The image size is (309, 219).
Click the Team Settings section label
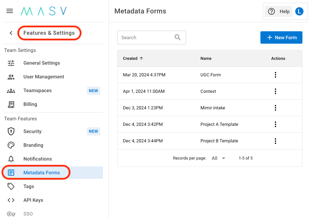coord(20,50)
